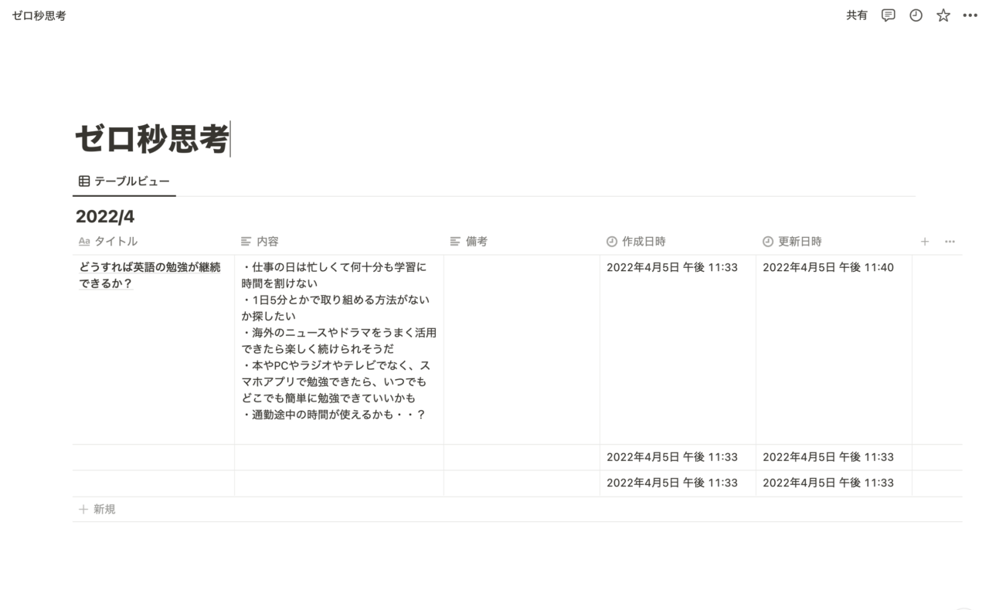Click the 内容 cell with study notes

point(339,350)
